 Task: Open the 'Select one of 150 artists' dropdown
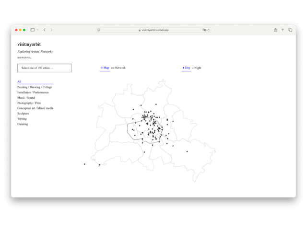pos(45,68)
